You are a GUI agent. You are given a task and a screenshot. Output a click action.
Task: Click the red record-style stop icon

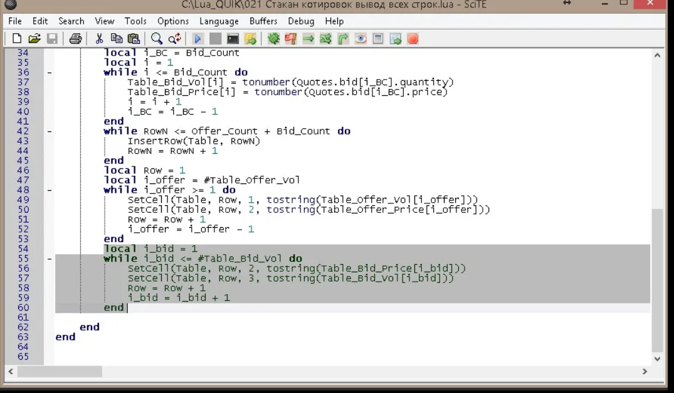413,39
